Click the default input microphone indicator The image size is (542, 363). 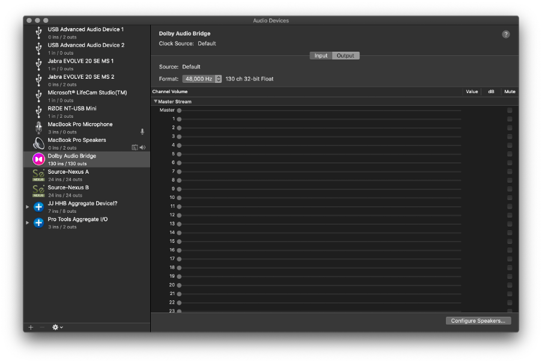[142, 132]
